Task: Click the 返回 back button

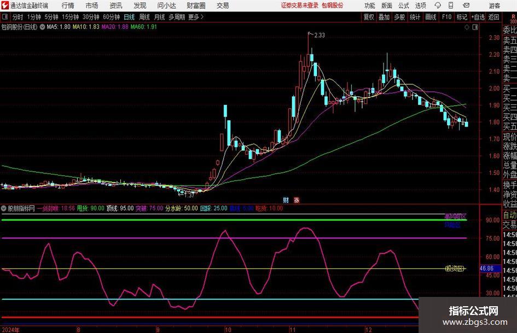Action: pyautogui.click(x=494, y=17)
